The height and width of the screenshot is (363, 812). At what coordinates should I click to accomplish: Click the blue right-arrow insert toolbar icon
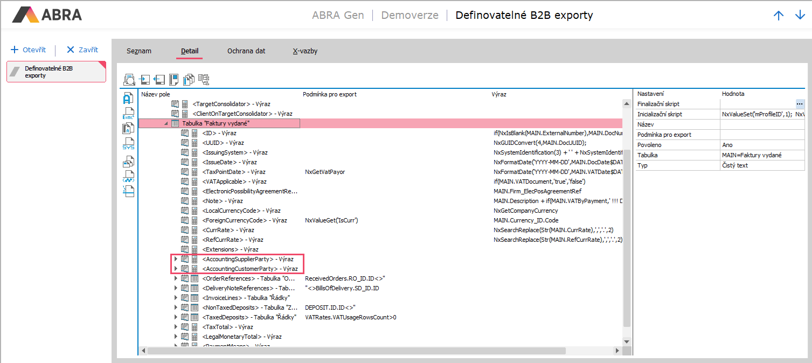[144, 80]
